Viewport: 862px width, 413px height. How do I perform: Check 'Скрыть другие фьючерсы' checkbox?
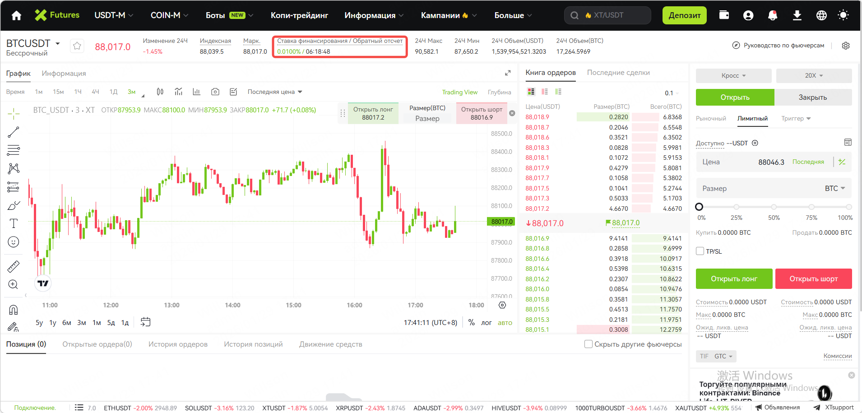click(x=589, y=344)
